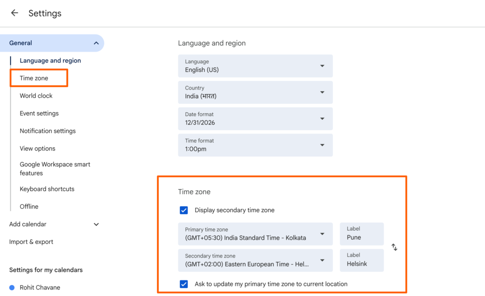Image resolution: width=485 pixels, height=296 pixels.
Task: Expand the Date format dropdown
Action: coord(255,119)
